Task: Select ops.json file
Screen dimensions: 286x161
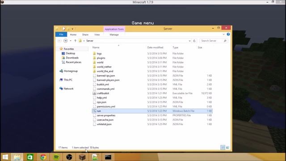Action: (101, 102)
